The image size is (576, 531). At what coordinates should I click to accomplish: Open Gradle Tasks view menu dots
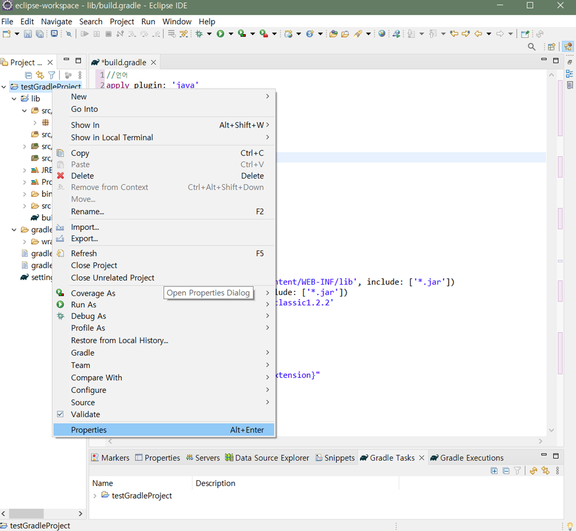[x=557, y=471]
